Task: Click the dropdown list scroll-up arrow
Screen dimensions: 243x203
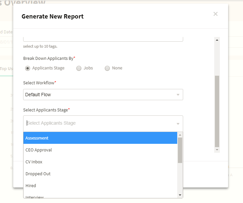Action: [180, 135]
